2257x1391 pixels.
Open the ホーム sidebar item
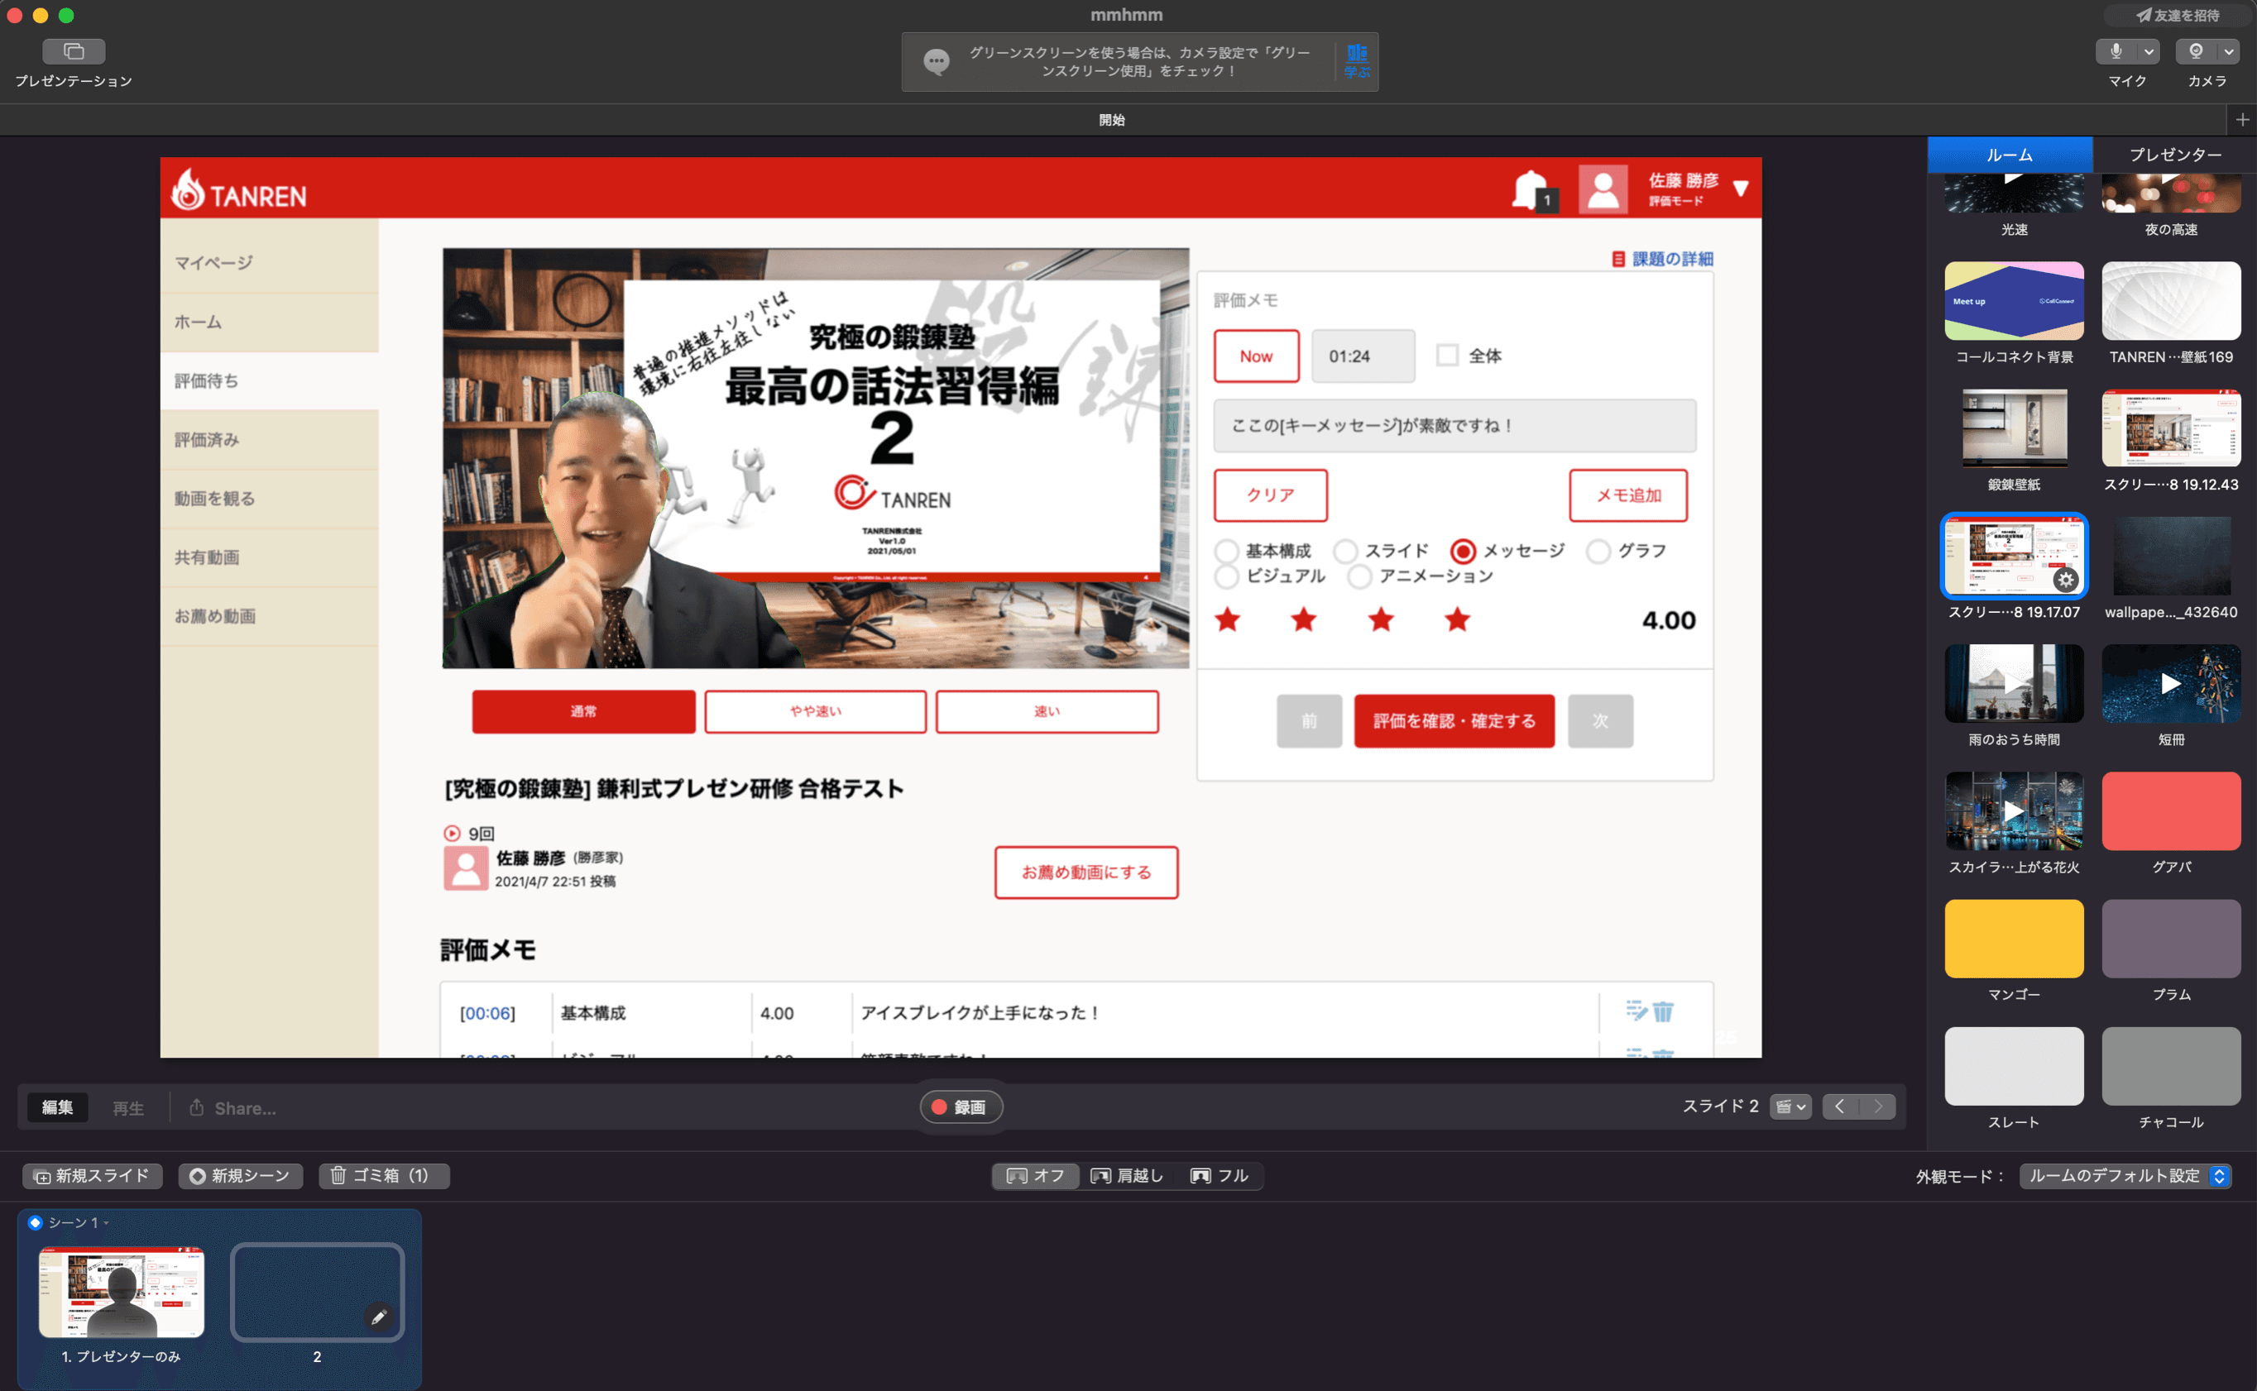[x=270, y=322]
